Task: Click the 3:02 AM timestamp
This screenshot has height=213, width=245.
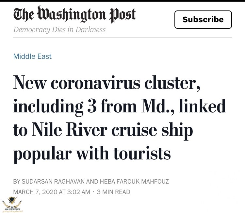Action: pyautogui.click(x=79, y=192)
